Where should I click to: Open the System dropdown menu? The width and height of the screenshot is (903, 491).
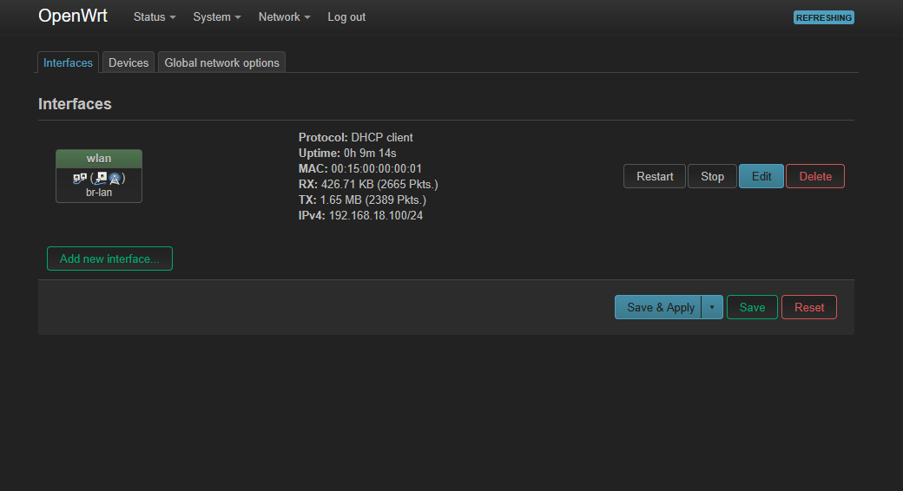tap(216, 17)
